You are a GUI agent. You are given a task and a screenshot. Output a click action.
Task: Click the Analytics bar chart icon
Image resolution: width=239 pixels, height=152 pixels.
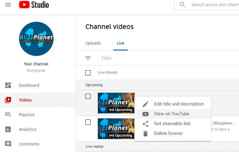pyautogui.click(x=8, y=129)
